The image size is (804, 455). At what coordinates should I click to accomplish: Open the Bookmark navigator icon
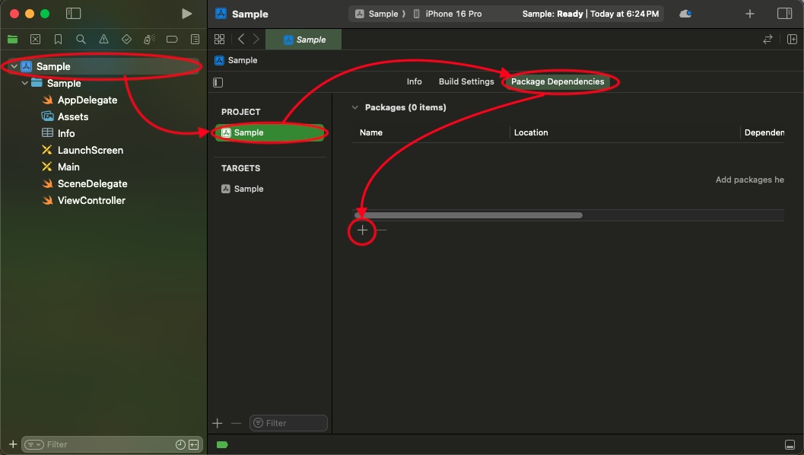point(58,40)
